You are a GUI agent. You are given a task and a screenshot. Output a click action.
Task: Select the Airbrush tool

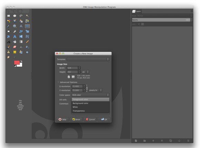(21, 47)
